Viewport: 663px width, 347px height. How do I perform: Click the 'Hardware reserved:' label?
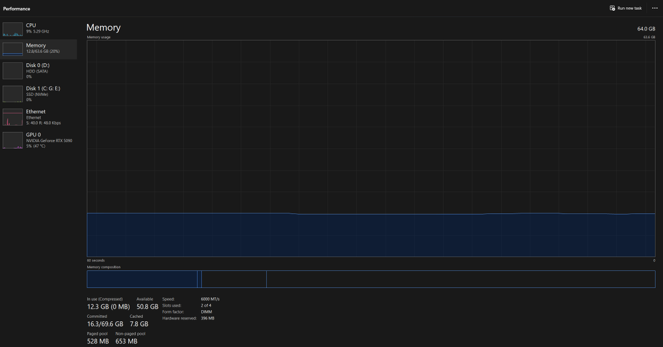coord(180,318)
